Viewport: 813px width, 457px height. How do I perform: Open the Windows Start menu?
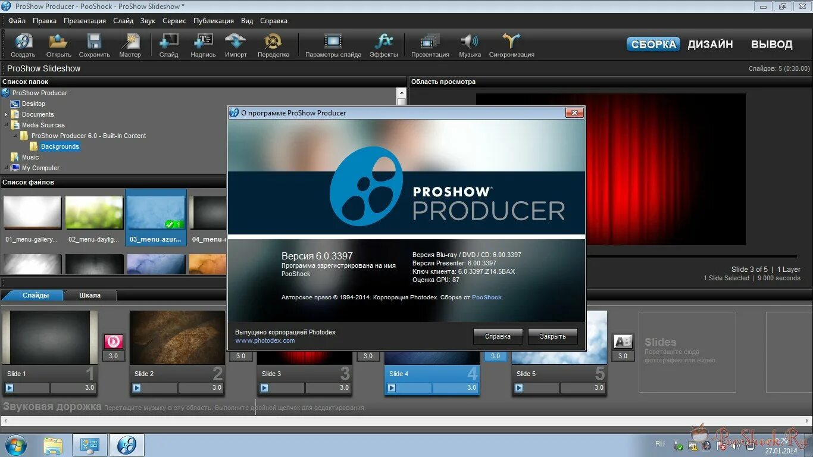15,445
